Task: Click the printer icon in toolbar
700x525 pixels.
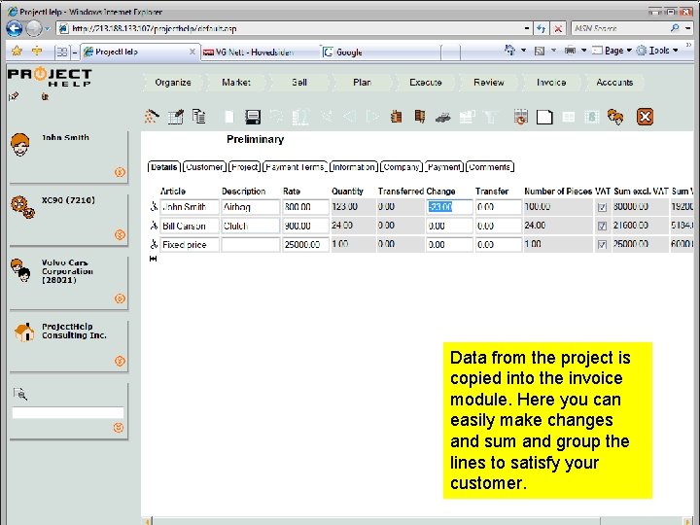Action: pyautogui.click(x=443, y=118)
